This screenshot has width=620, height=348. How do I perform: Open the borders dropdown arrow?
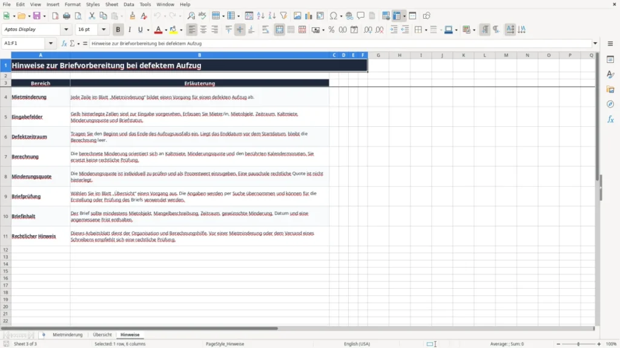[426, 30]
